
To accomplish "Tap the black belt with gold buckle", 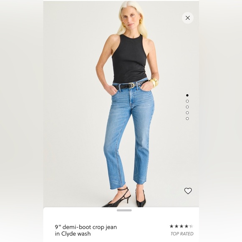I will point(131,85).
